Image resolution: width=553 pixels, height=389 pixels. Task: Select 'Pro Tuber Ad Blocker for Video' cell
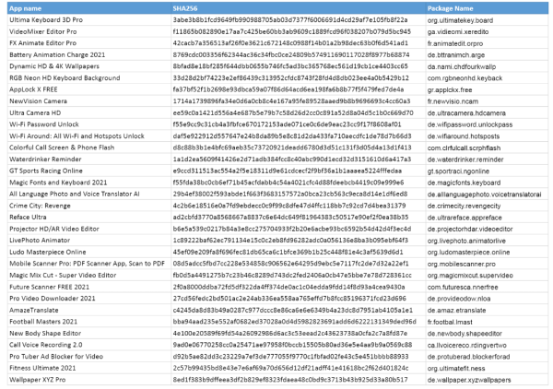click(x=88, y=357)
